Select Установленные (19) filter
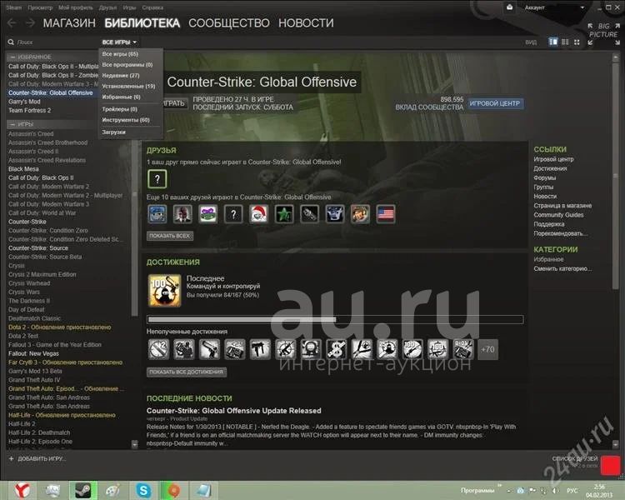 [128, 86]
